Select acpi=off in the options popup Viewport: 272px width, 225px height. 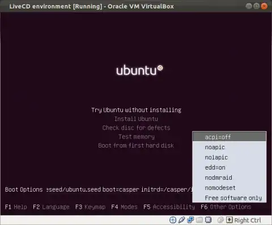[x=229, y=137]
